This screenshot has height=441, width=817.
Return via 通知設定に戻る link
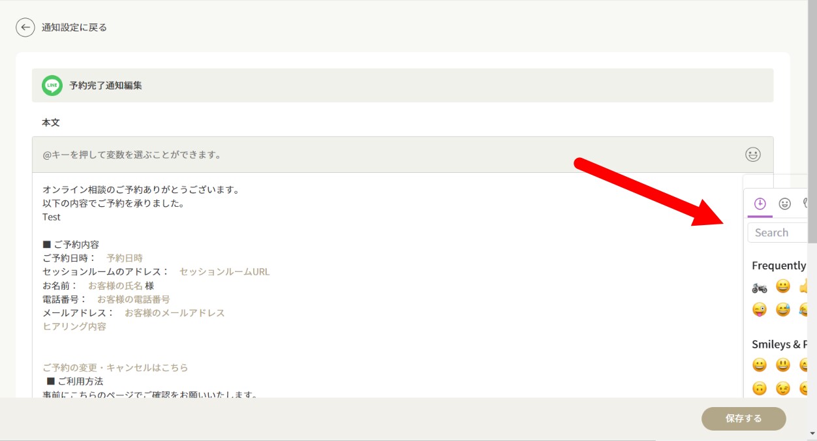click(x=74, y=27)
